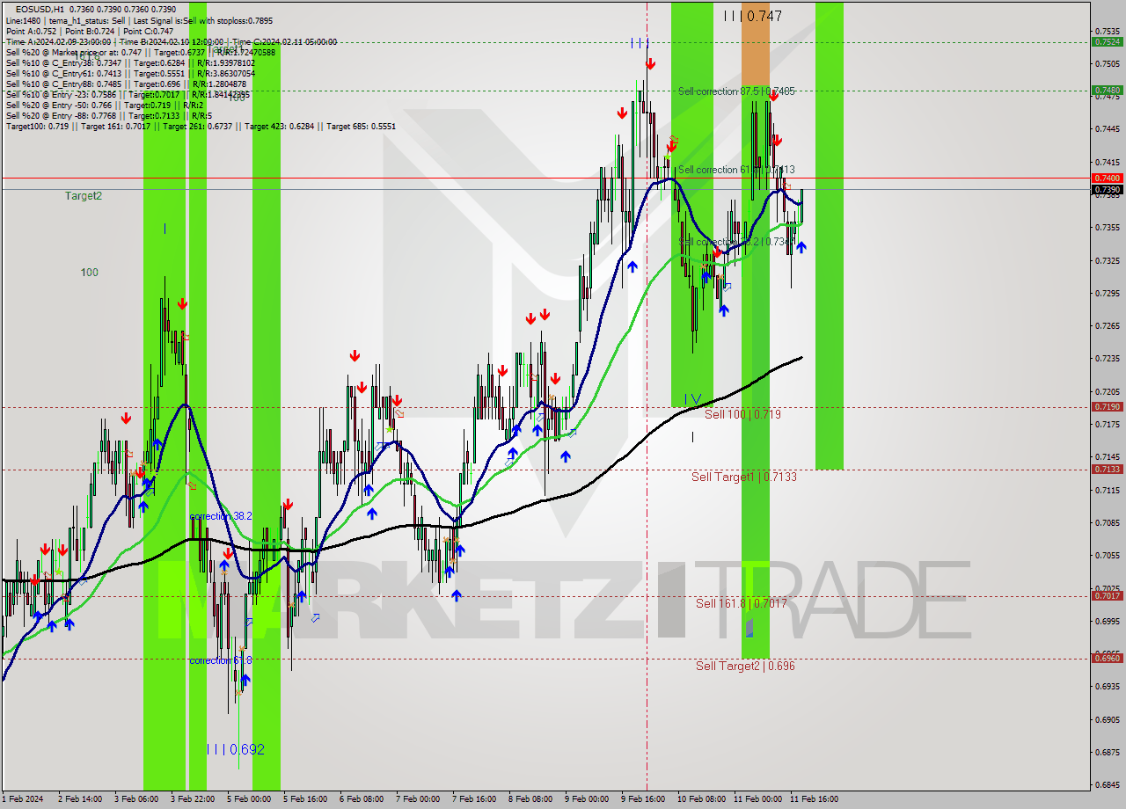Click the '5 Feb 16:00' time axis label
This screenshot has height=809, width=1126.
[304, 799]
